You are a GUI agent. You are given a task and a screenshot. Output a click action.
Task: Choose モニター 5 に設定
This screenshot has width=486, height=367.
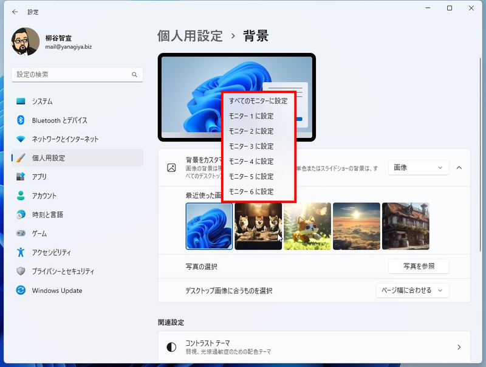coord(259,177)
